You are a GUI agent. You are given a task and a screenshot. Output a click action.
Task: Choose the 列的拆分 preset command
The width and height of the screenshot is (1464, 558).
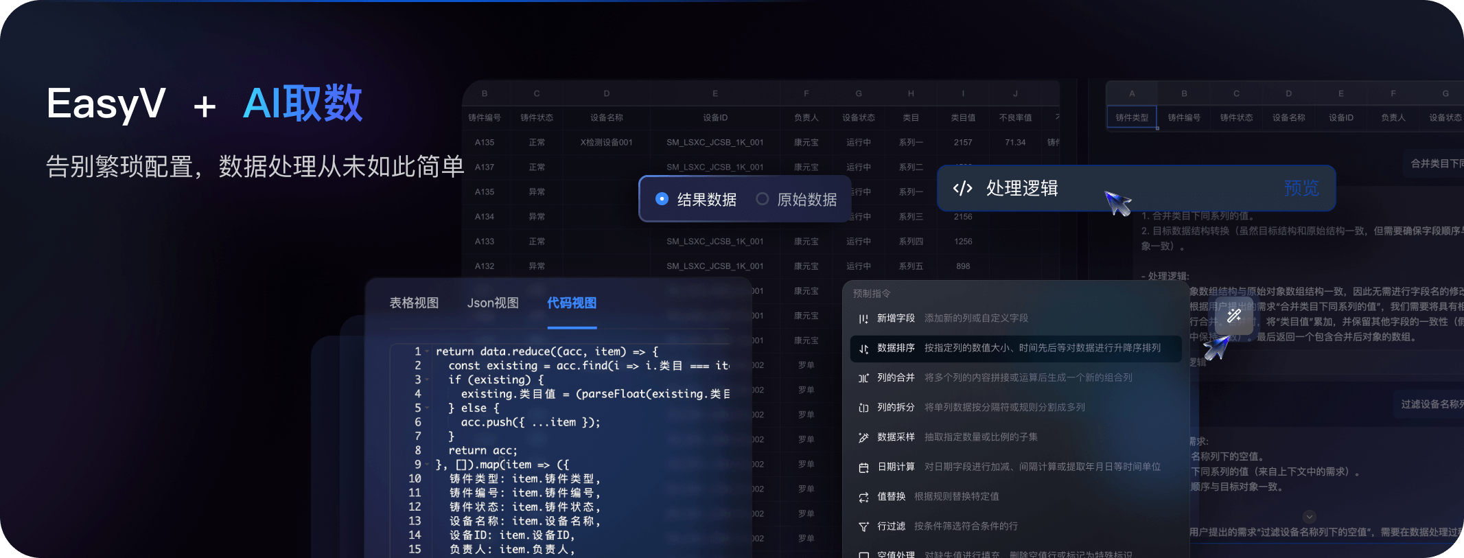point(1015,407)
